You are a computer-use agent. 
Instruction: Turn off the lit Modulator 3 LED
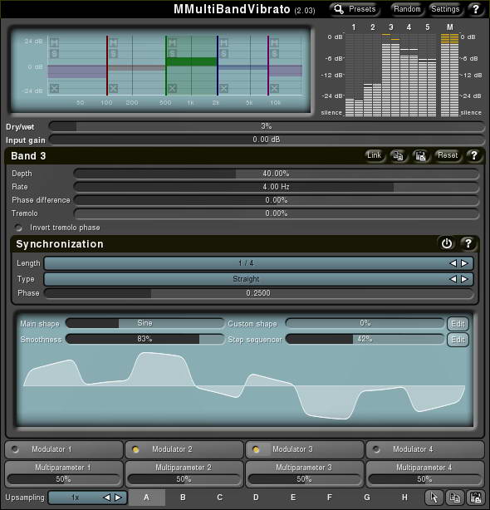pos(256,449)
